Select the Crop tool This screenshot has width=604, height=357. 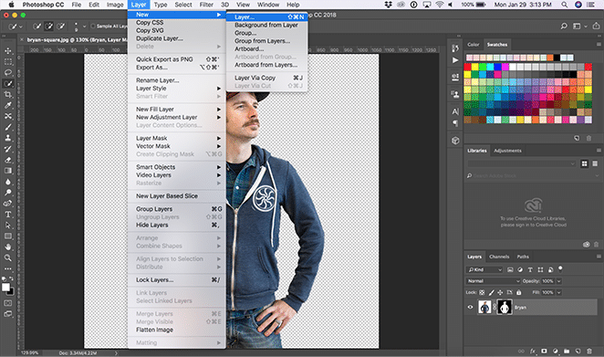7,94
